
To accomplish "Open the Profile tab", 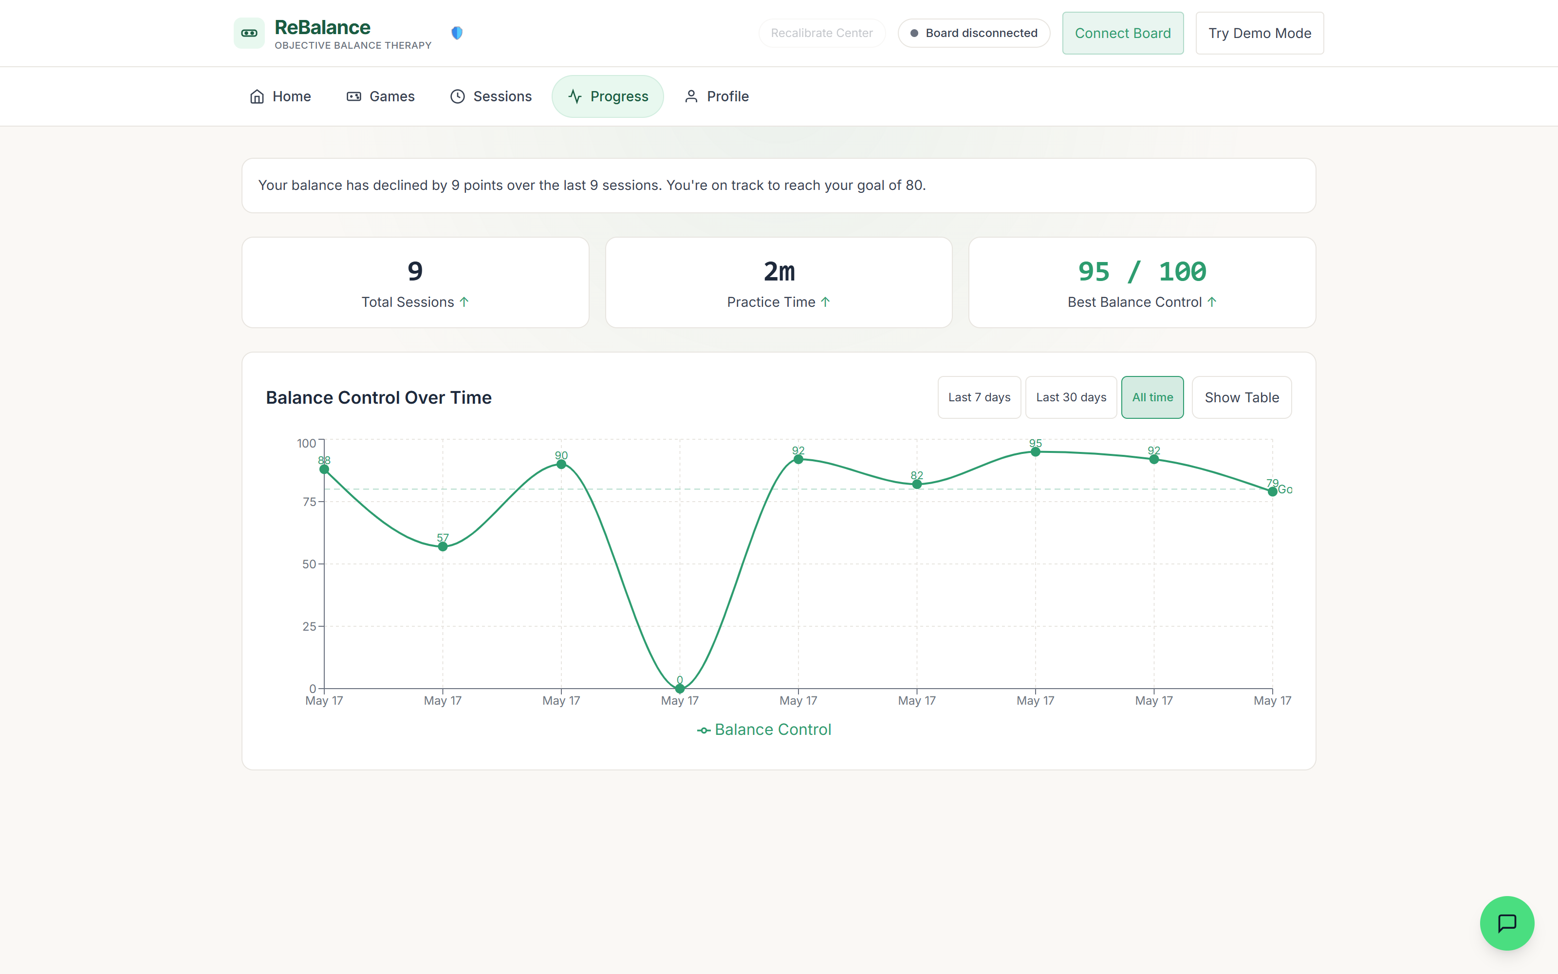I will 717,96.
